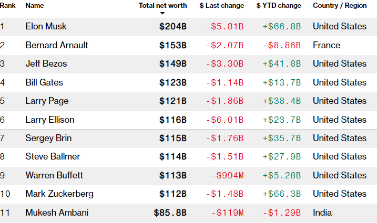This screenshot has height=223, width=377.
Task: Select the Jeff Bezos name
Action: click(x=46, y=63)
